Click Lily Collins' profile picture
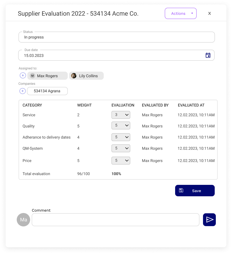This screenshot has height=254, width=232. [74, 76]
